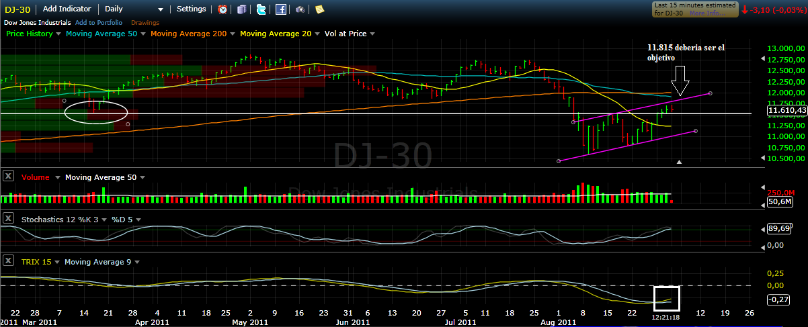The image size is (808, 327).
Task: Close the TRIX 15 indicator panel
Action: (8, 261)
